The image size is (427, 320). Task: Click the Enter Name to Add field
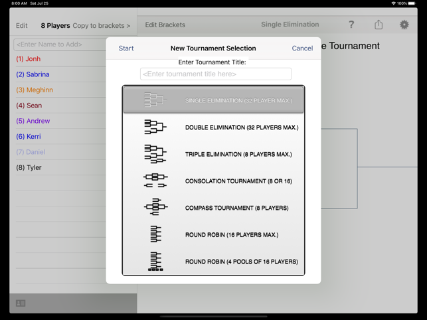pos(60,44)
